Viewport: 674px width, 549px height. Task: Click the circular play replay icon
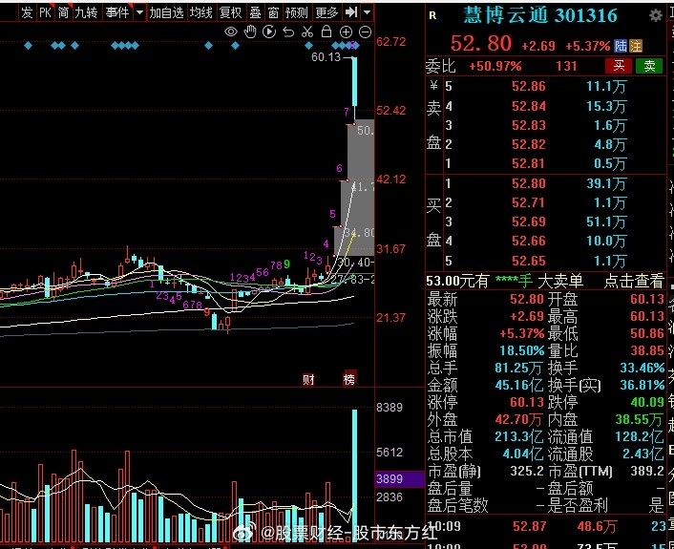click(x=269, y=32)
